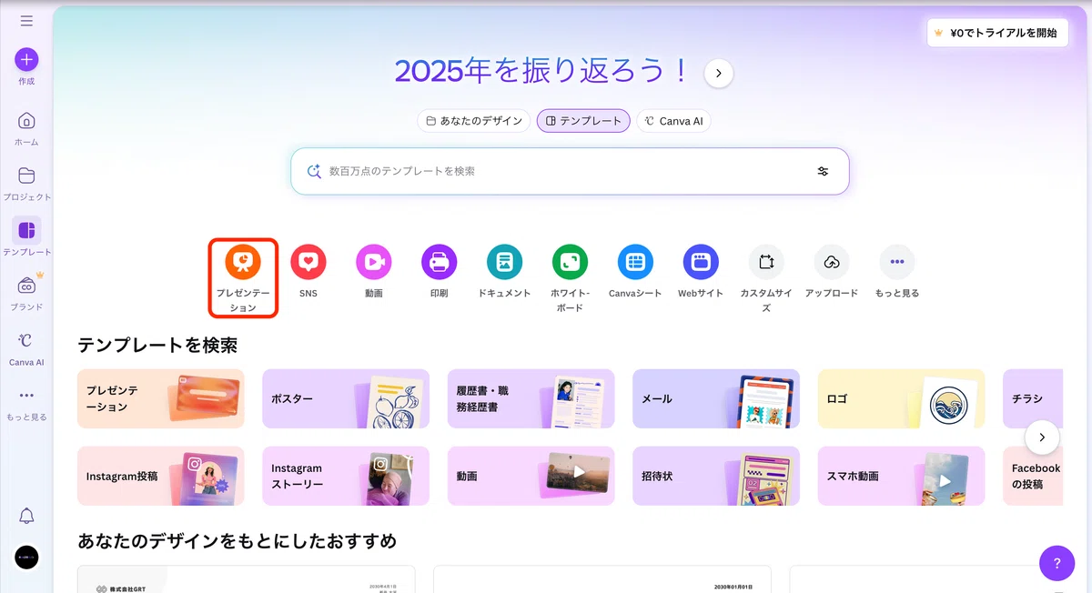This screenshot has width=1092, height=593.
Task: Click arrow next to 2025年を振り返ろう
Action: (719, 74)
